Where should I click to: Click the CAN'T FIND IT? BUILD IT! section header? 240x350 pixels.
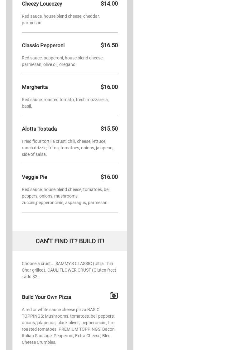(70, 241)
